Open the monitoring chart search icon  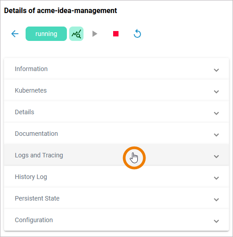click(x=76, y=34)
